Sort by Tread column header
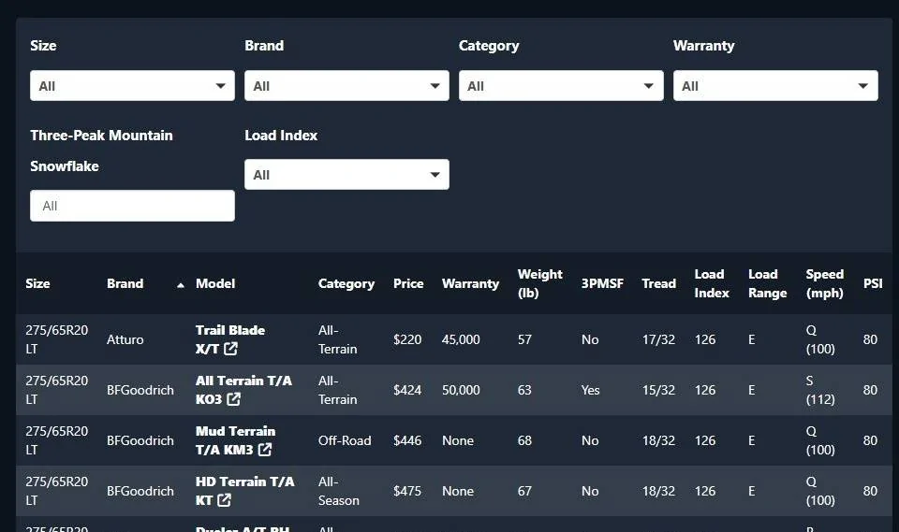 (658, 283)
